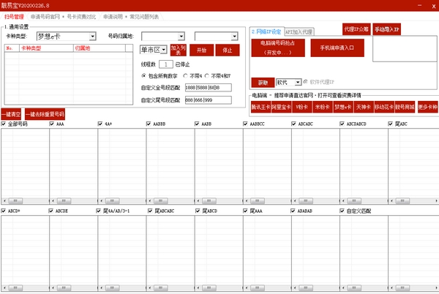439x294 pixels.
Task: Click horizontal scrollbar under 全部号码 list
Action: [24, 200]
